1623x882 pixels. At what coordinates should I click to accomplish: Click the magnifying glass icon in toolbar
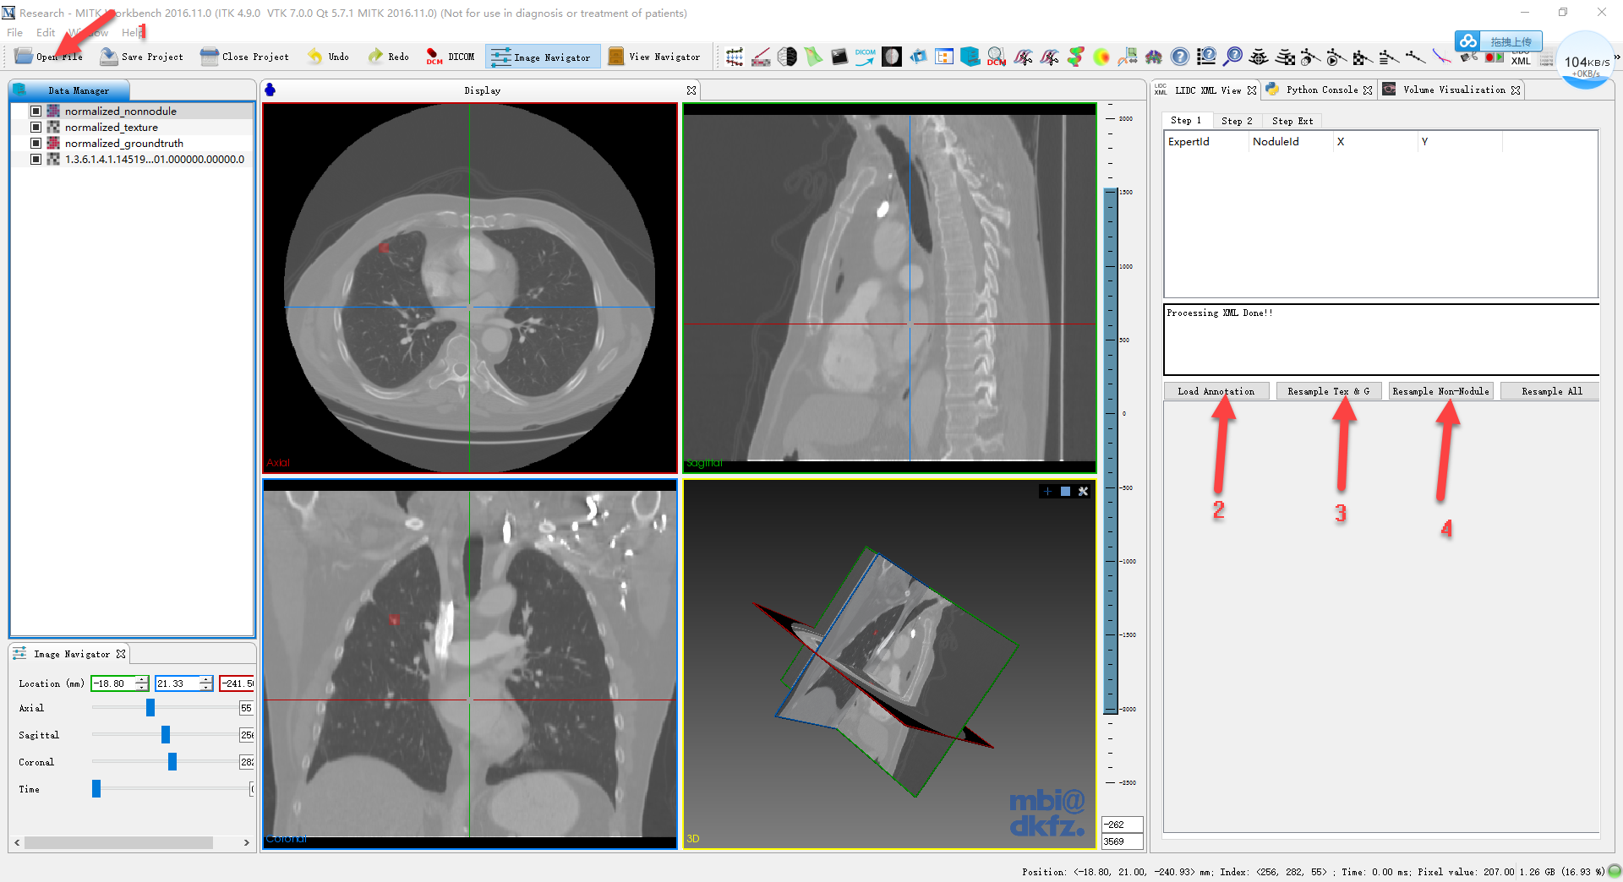[x=1233, y=57]
